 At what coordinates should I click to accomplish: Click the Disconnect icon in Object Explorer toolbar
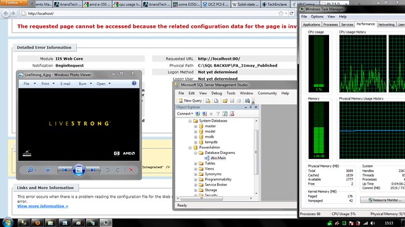[204, 113]
